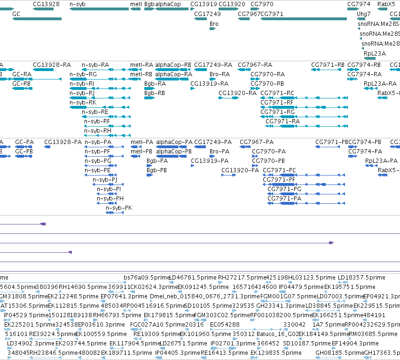Select the CG7970 gene label
The height and width of the screenshot is (360, 400).
(x=262, y=4)
